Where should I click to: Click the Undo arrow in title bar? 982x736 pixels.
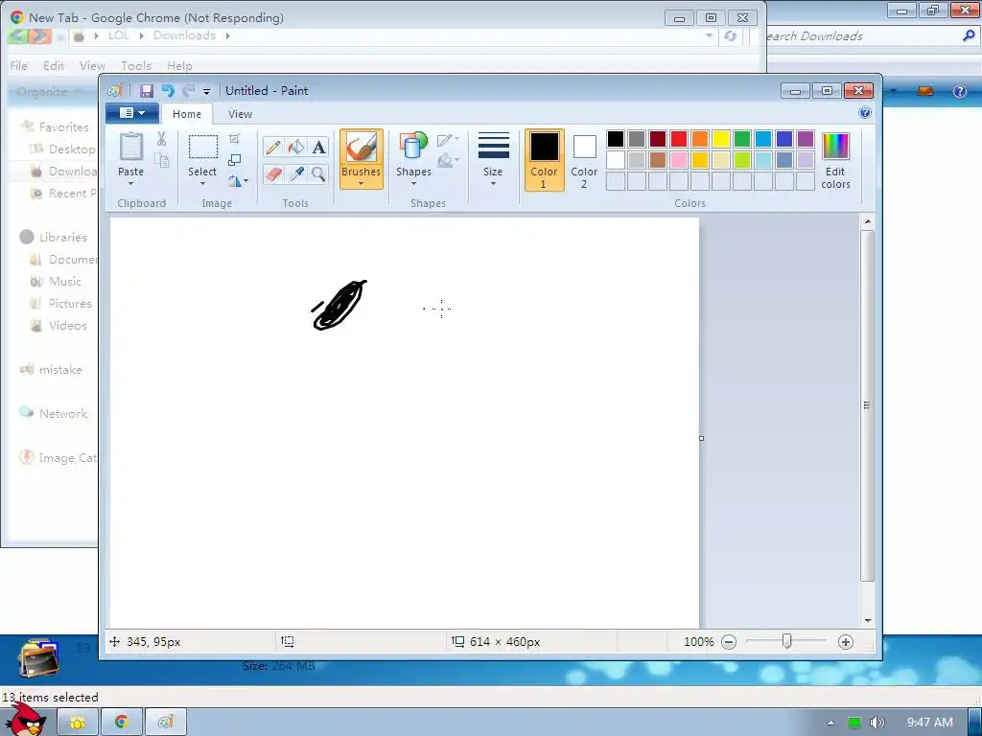[168, 91]
